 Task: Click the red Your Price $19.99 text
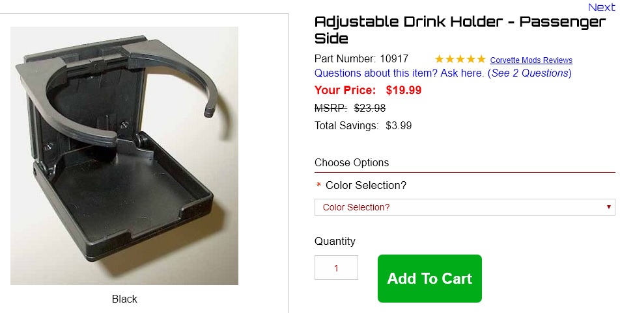368,90
